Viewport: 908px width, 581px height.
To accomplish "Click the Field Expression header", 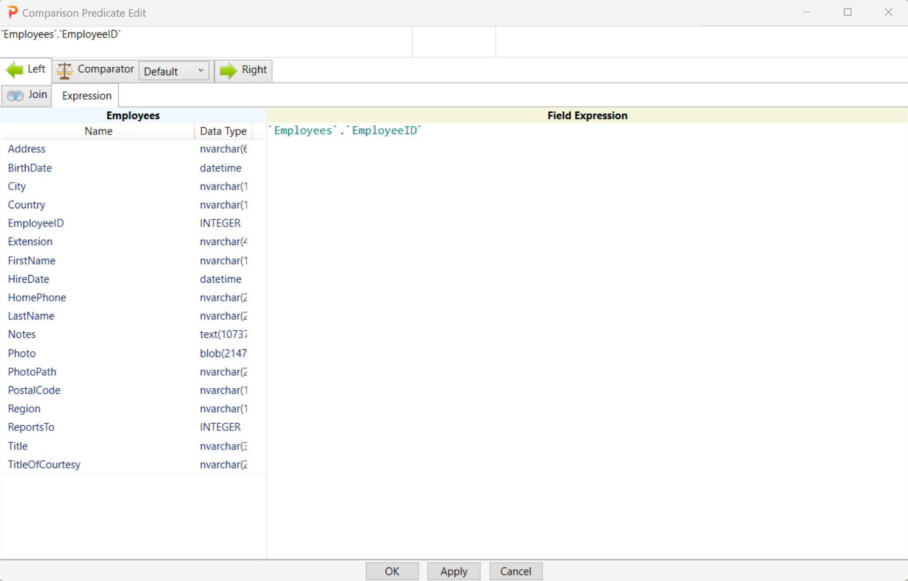I will coord(587,115).
